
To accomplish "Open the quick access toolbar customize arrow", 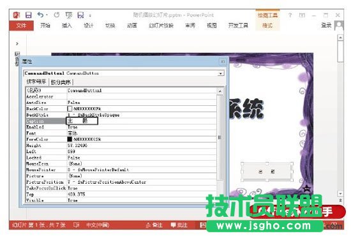I will [90, 15].
